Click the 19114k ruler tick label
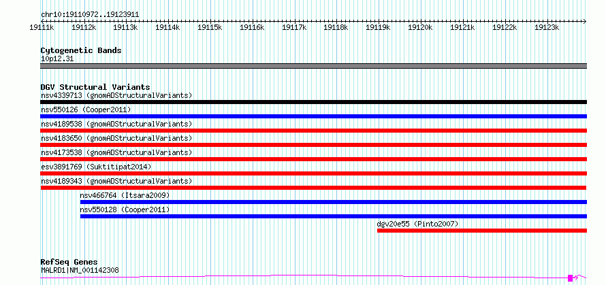 pyautogui.click(x=168, y=27)
